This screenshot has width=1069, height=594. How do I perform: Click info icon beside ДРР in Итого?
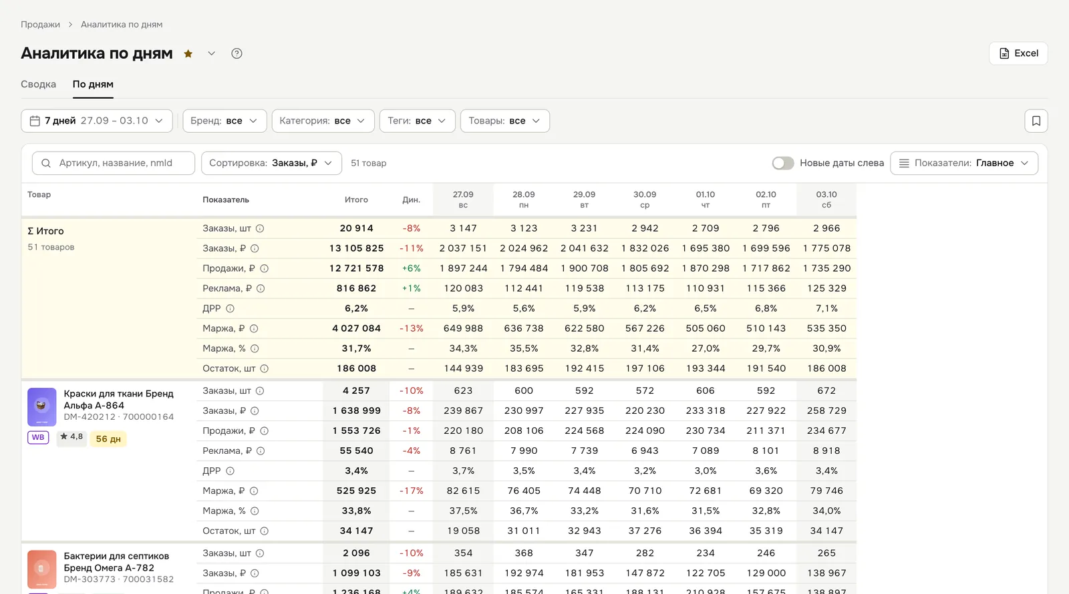click(230, 308)
